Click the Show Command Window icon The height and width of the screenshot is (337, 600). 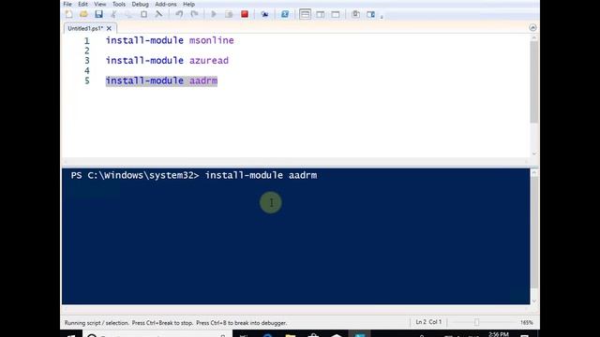coord(355,15)
